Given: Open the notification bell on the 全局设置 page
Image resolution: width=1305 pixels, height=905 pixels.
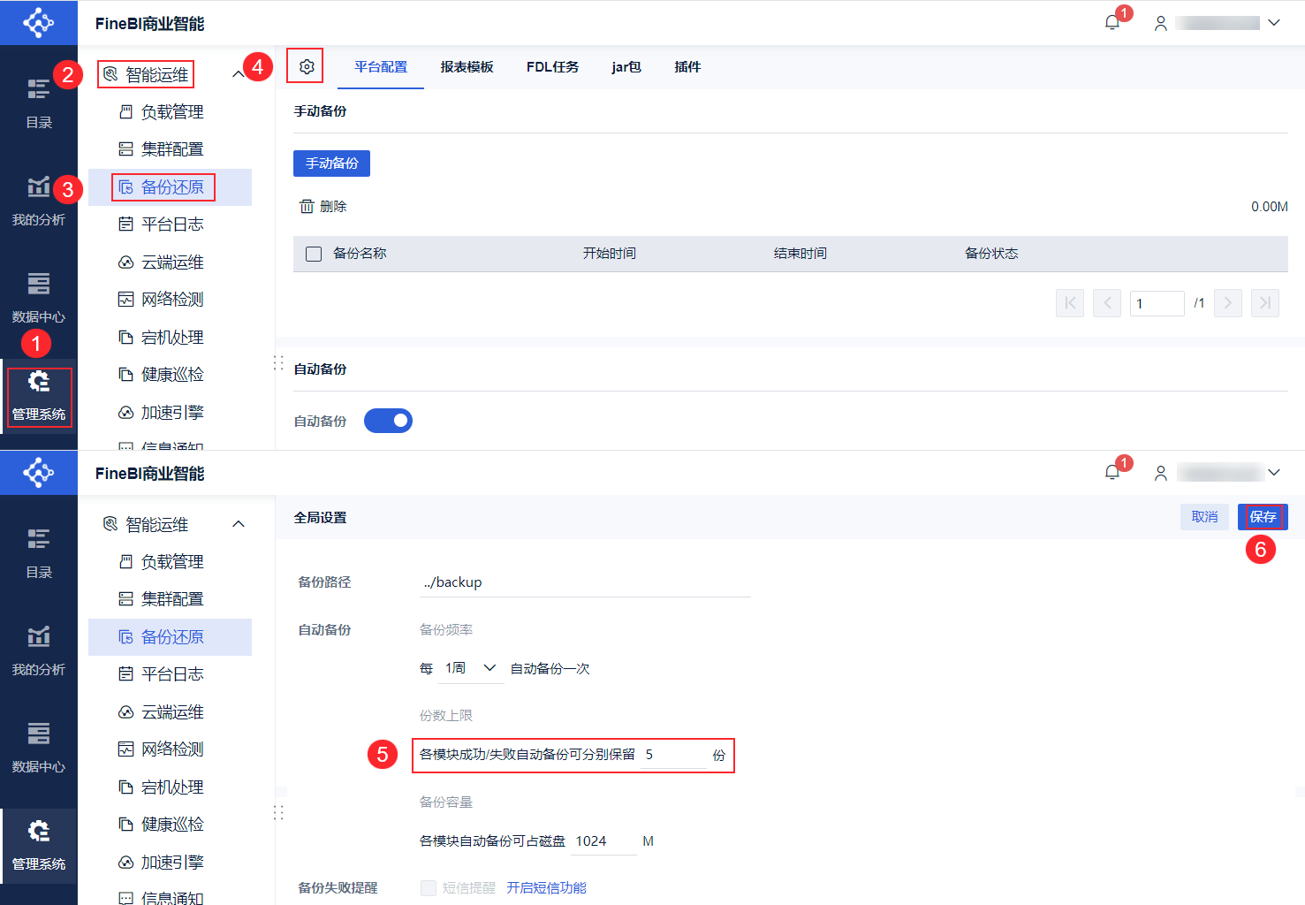Looking at the screenshot, I should pyautogui.click(x=1112, y=472).
